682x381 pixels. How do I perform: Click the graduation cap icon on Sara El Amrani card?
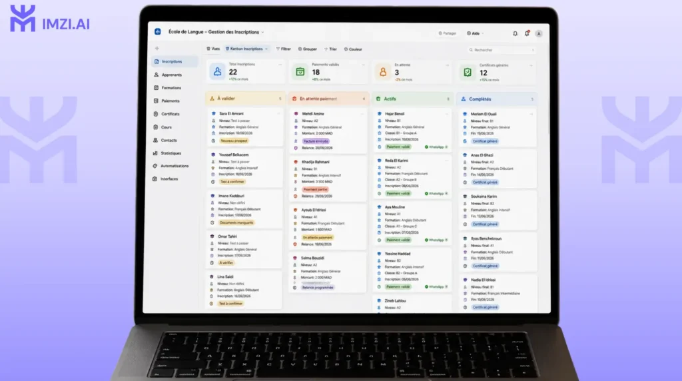pyautogui.click(x=213, y=113)
